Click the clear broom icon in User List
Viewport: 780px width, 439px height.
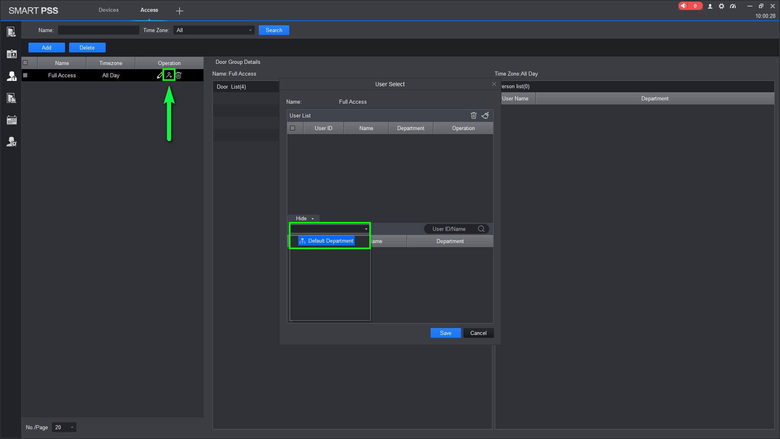pyautogui.click(x=485, y=115)
